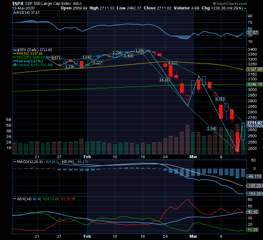The height and width of the screenshot is (240, 263).
Task: Click the 2.342 retracement label
Action: coord(212,128)
